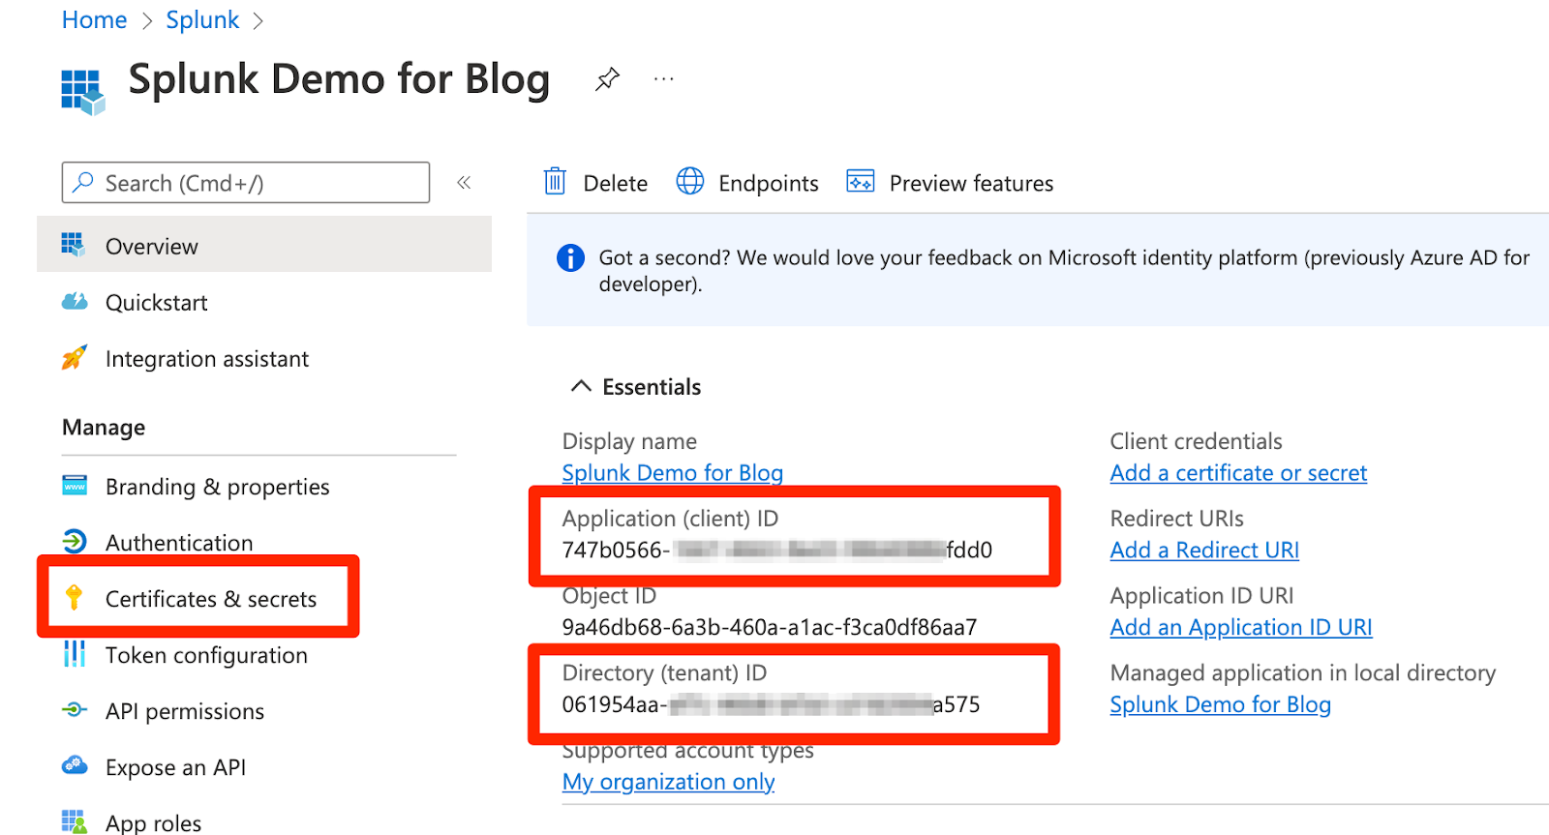Click the Overview grid icon
The height and width of the screenshot is (835, 1549).
click(74, 245)
